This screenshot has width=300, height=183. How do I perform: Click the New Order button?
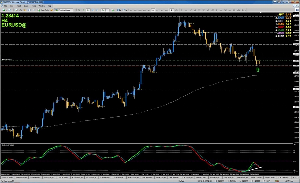click(x=43, y=10)
